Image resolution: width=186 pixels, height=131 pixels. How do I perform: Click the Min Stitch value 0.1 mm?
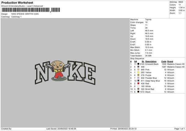click(148, 50)
